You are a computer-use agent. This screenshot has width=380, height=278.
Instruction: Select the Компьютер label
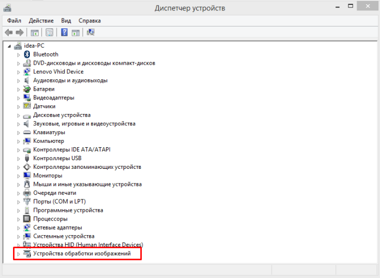48,141
